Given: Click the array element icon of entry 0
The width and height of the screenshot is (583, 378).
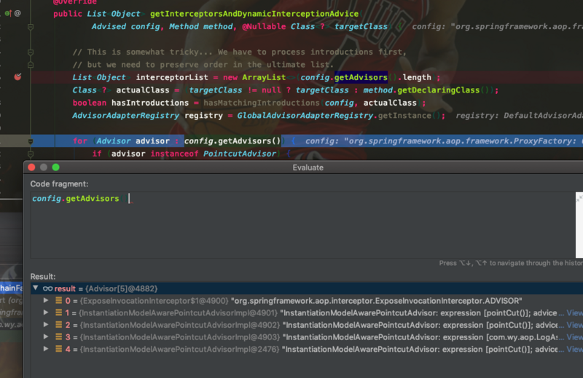Looking at the screenshot, I should [59, 300].
